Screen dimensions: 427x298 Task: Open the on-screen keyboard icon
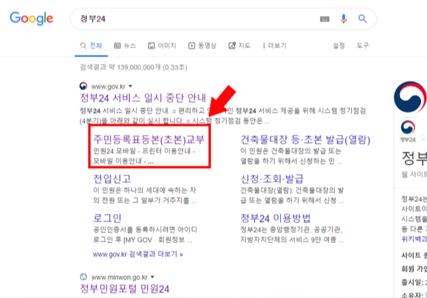click(325, 19)
